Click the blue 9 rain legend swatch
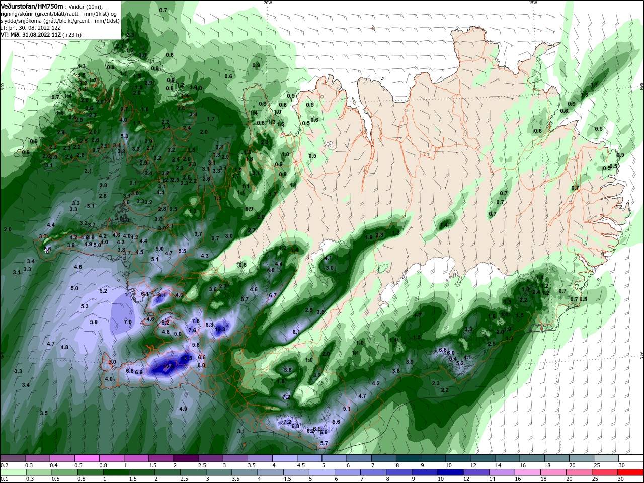The image size is (644, 483). pos(425,472)
